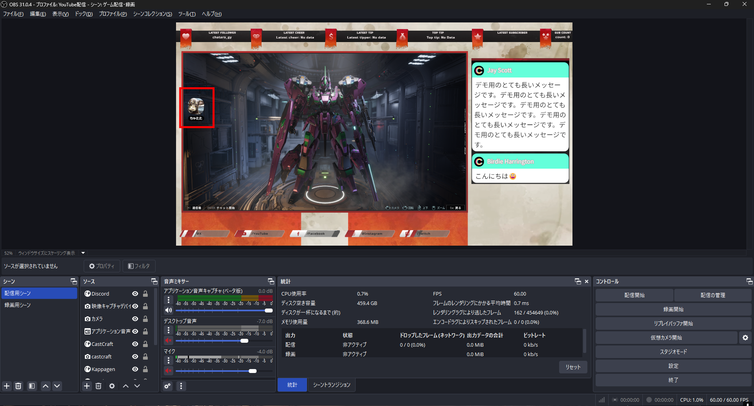754x406 pixels.
Task: Open options dots for application audio capture
Action: point(169,300)
